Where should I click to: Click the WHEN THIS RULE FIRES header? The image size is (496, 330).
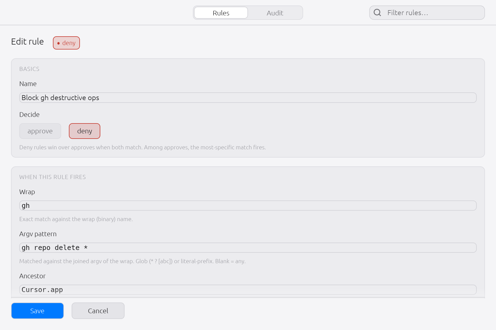click(53, 177)
